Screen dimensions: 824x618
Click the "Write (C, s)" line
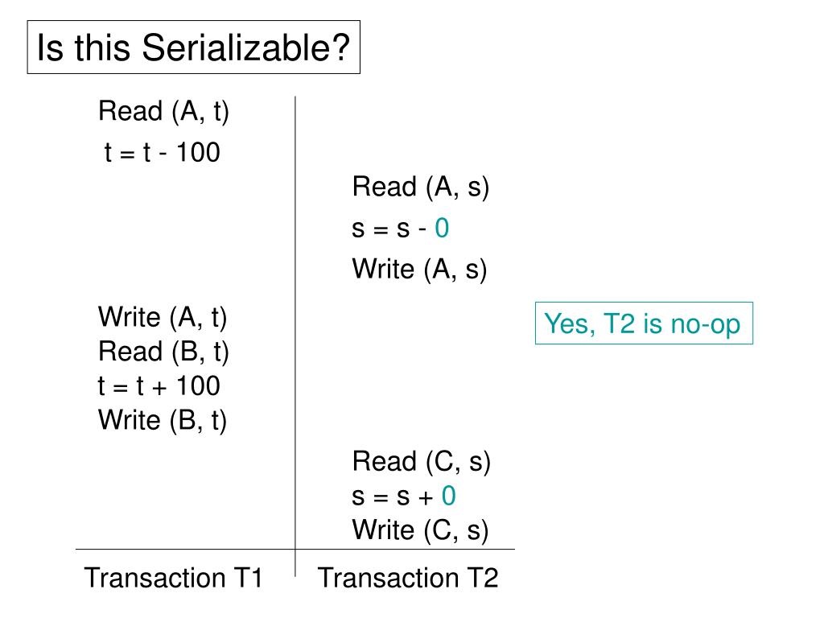pyautogui.click(x=420, y=530)
